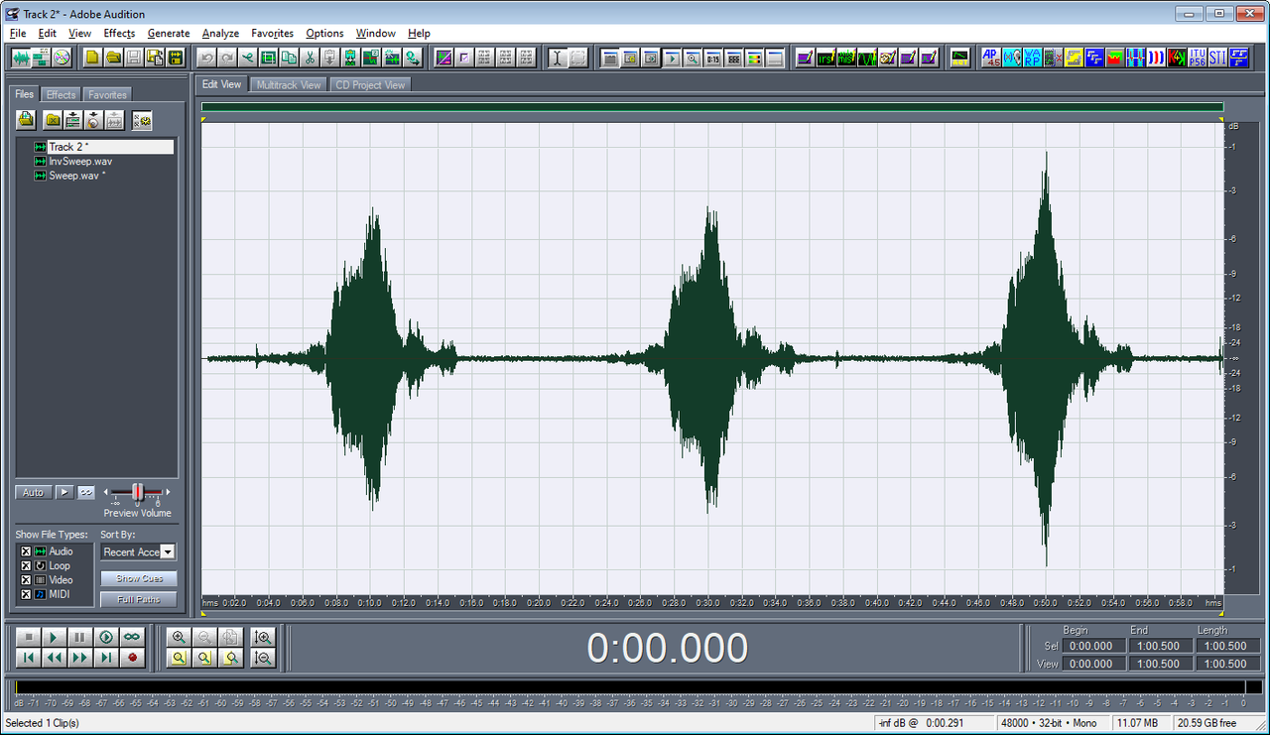Click the transport Stop button
The width and height of the screenshot is (1270, 735).
click(28, 637)
